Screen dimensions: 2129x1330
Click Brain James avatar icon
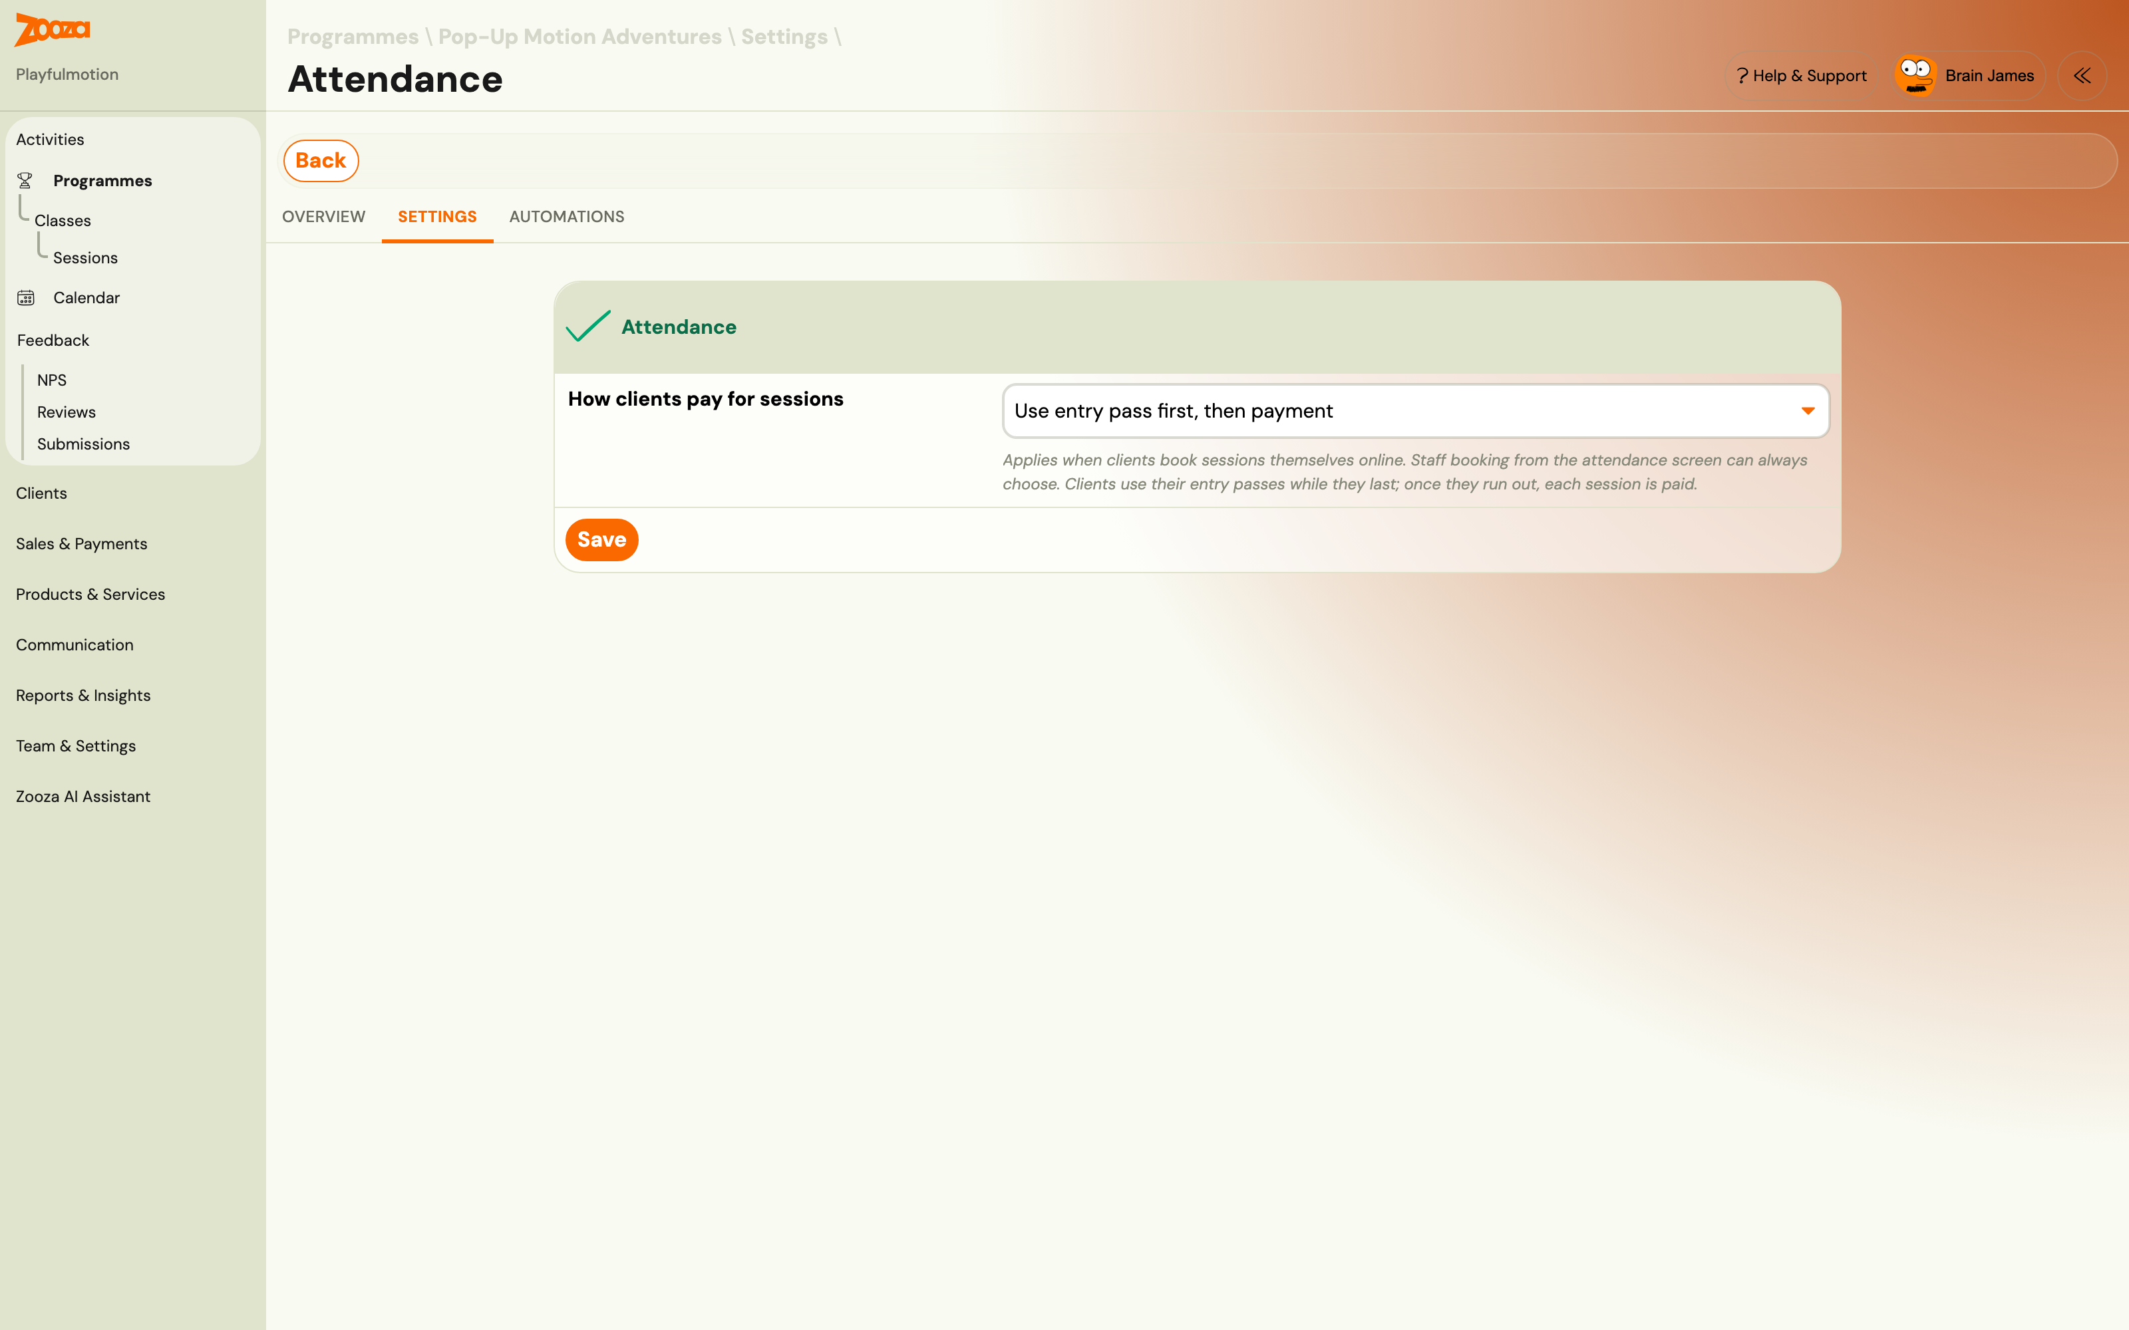coord(1914,76)
